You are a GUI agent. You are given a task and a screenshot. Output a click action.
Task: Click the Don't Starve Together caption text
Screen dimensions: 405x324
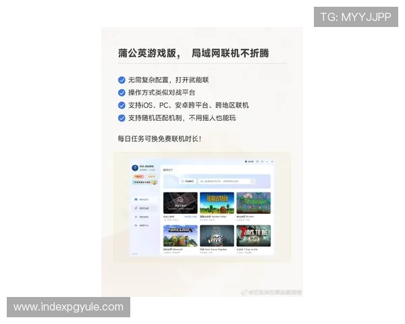(213, 249)
